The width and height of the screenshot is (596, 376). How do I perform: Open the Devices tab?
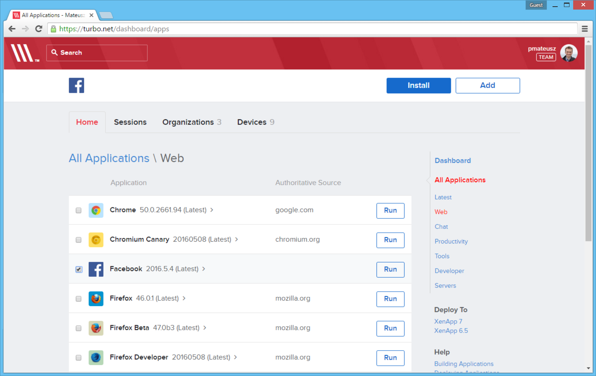click(x=256, y=122)
